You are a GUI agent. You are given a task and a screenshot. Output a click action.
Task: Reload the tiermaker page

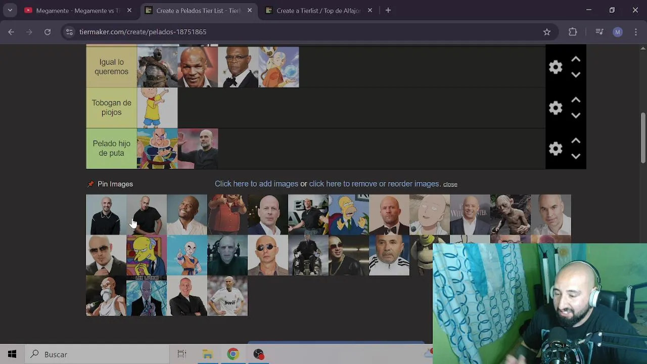coord(48,32)
